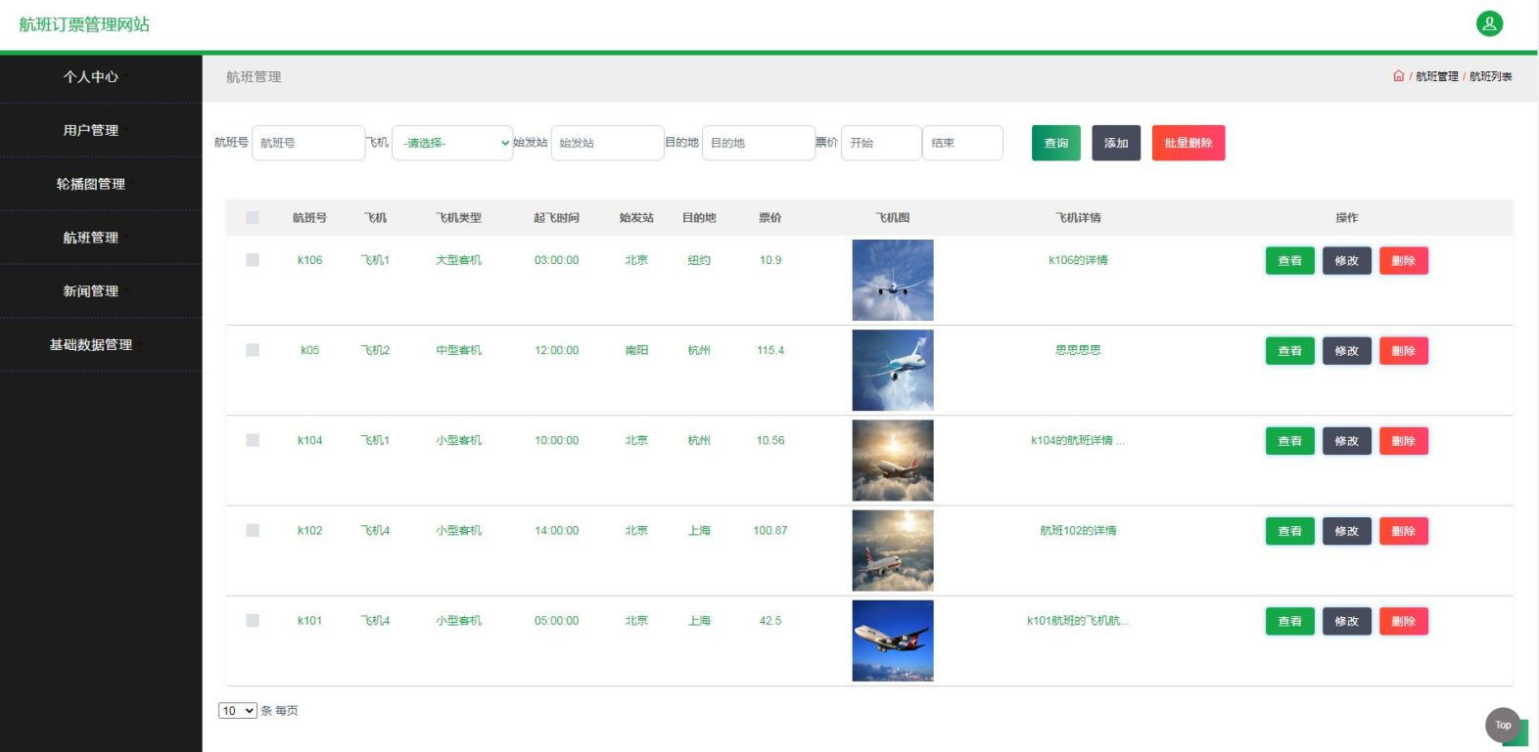The height and width of the screenshot is (752, 1539).
Task: Focus the 票价 开始 input
Action: (881, 143)
